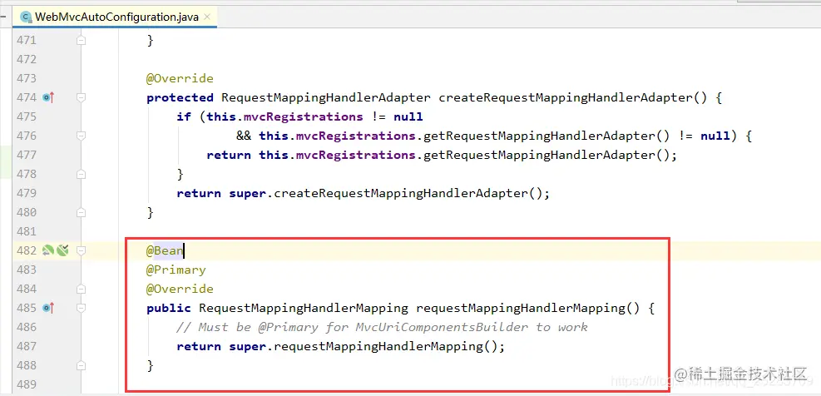Collapse the method fold marker at line 474
The height and width of the screenshot is (396, 821).
pyautogui.click(x=81, y=97)
